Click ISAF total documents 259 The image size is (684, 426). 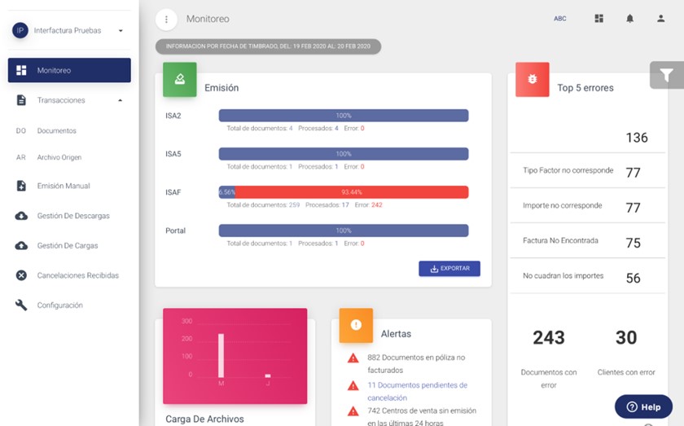click(x=294, y=205)
